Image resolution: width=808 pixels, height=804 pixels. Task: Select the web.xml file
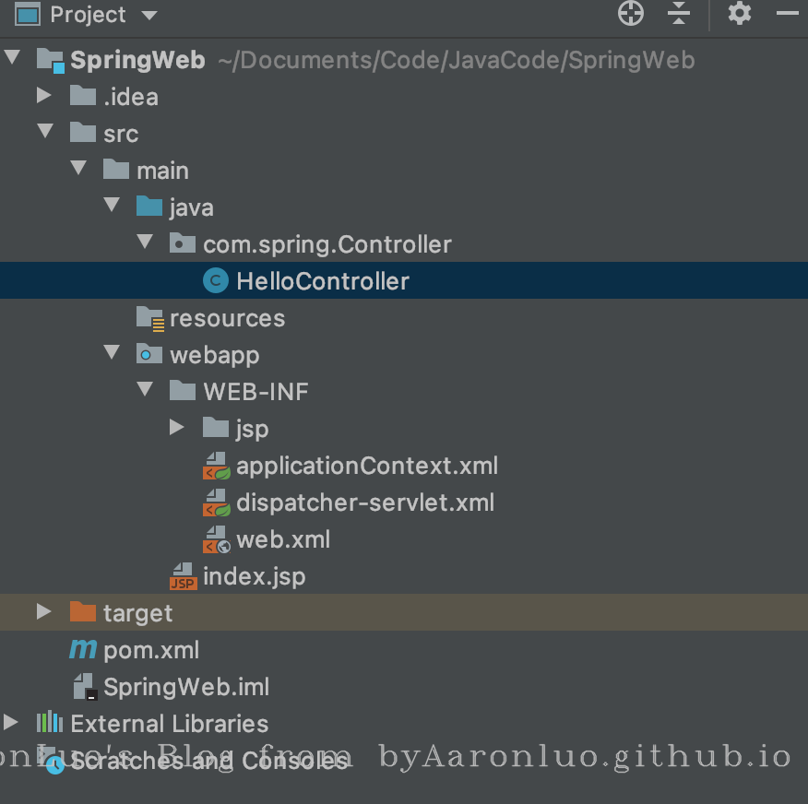pyautogui.click(x=282, y=539)
